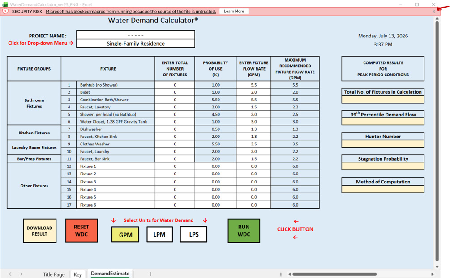Click the Hunter Number result box
This screenshot has height=278, width=450.
coord(383,144)
